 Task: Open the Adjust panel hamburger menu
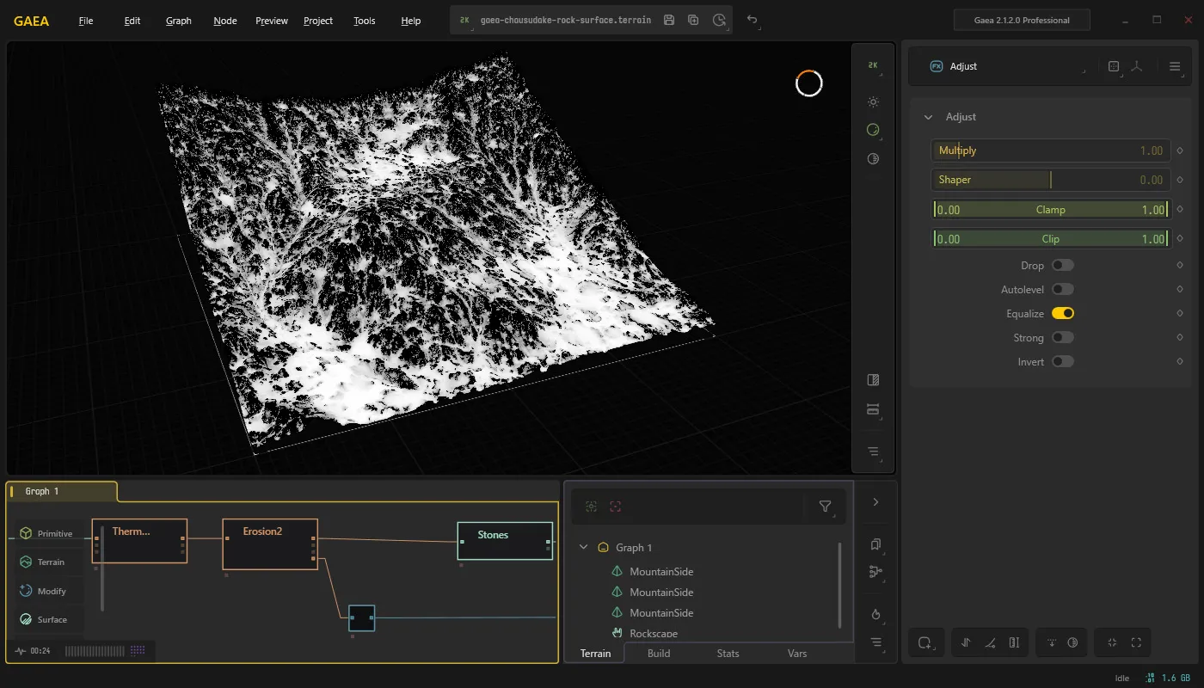point(1175,66)
